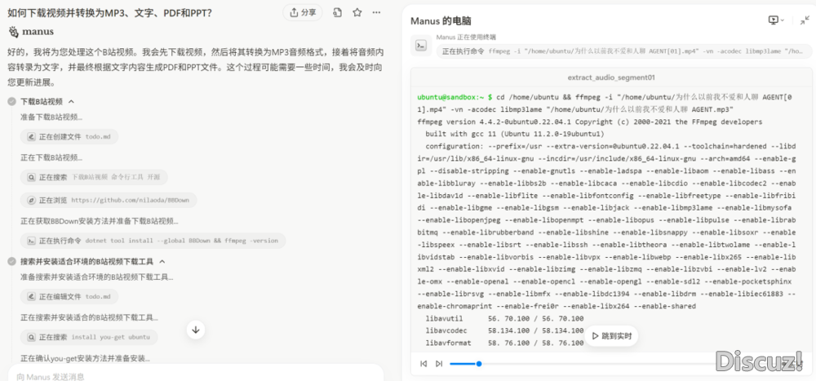Screen dimensions: 816x381
Task: Open the 正在执行命令 dotnet tool install chip
Action: [x=153, y=241]
